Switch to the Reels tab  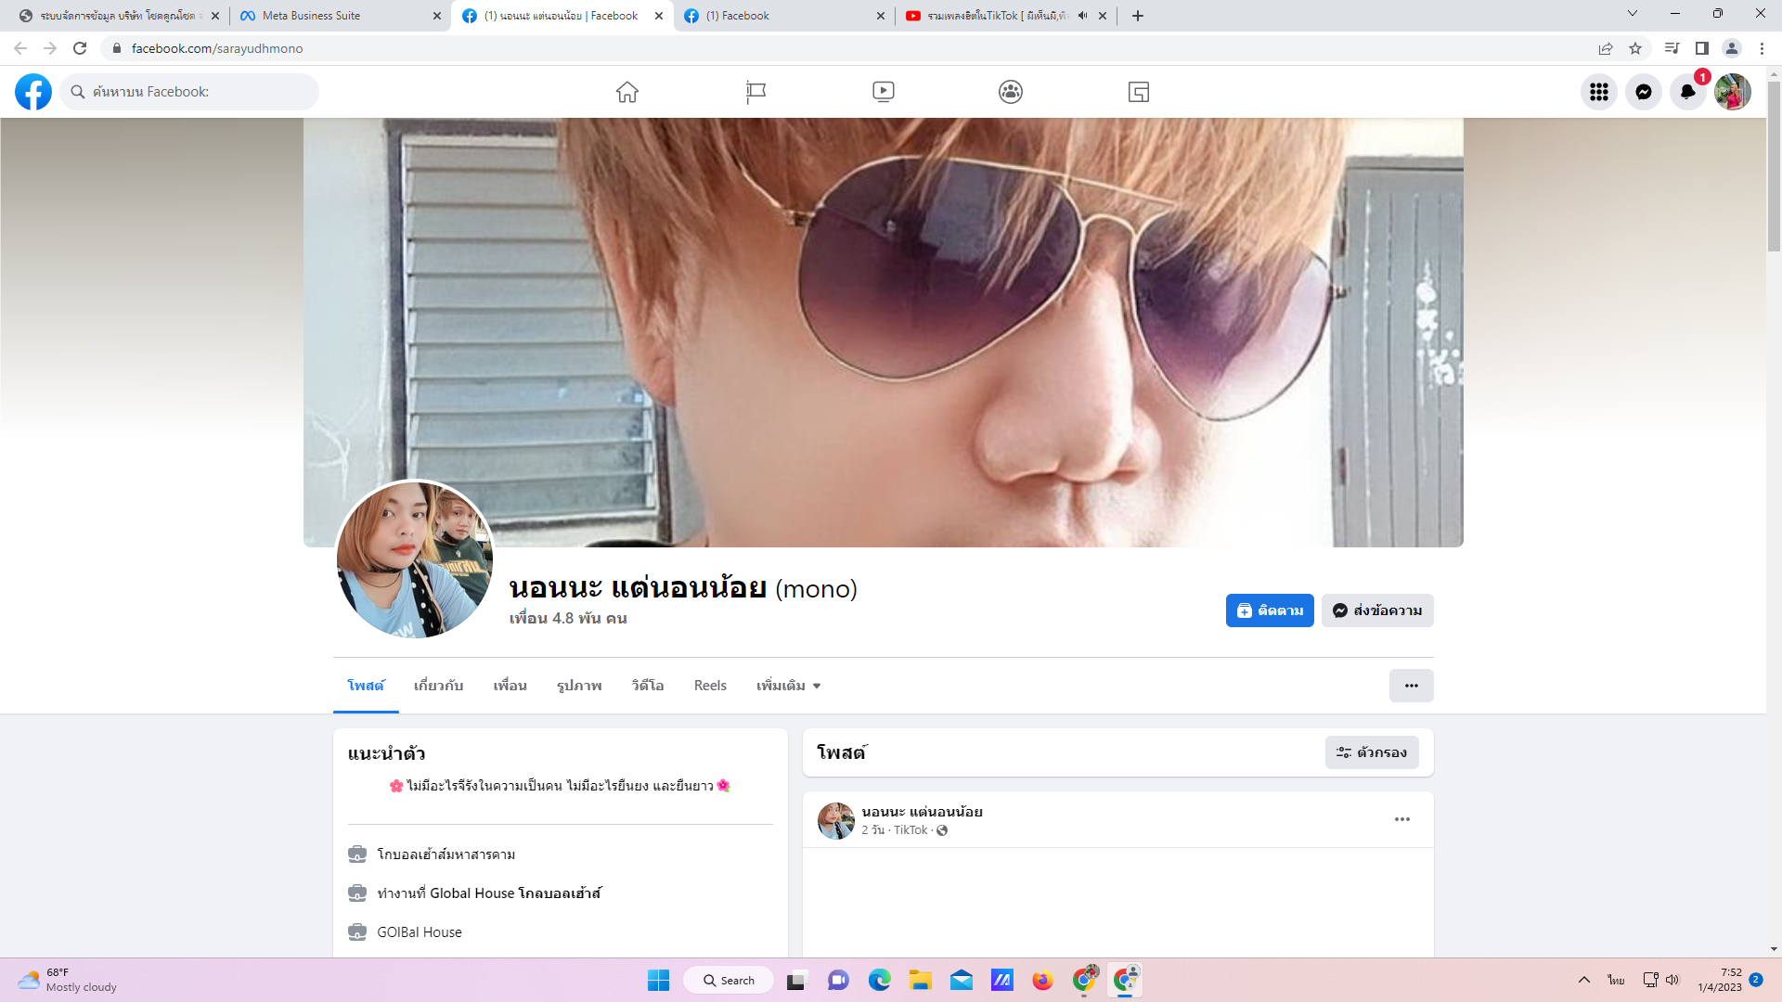point(710,686)
